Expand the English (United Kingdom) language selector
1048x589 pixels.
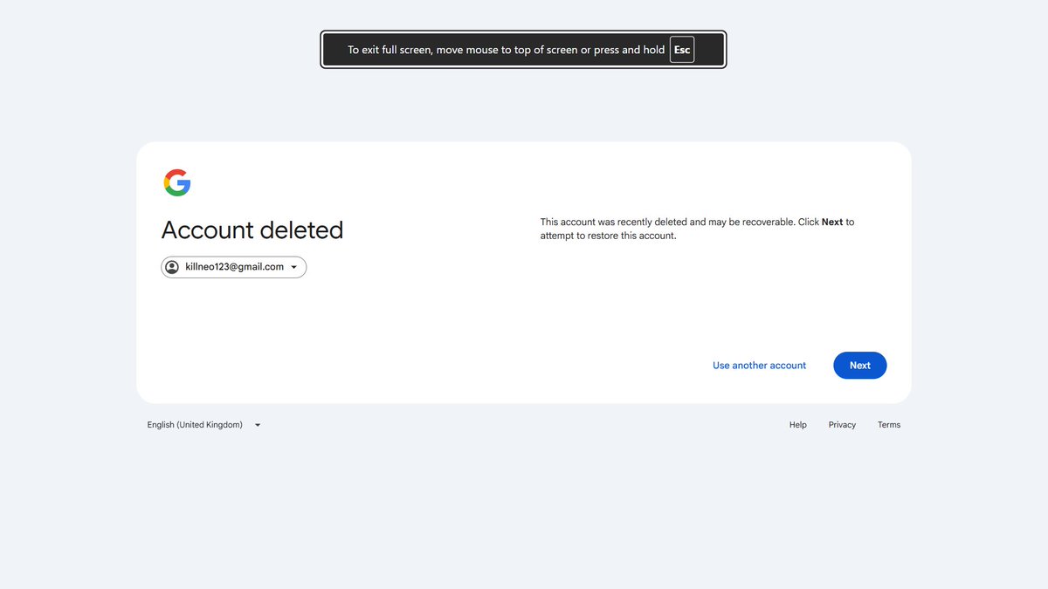click(204, 425)
